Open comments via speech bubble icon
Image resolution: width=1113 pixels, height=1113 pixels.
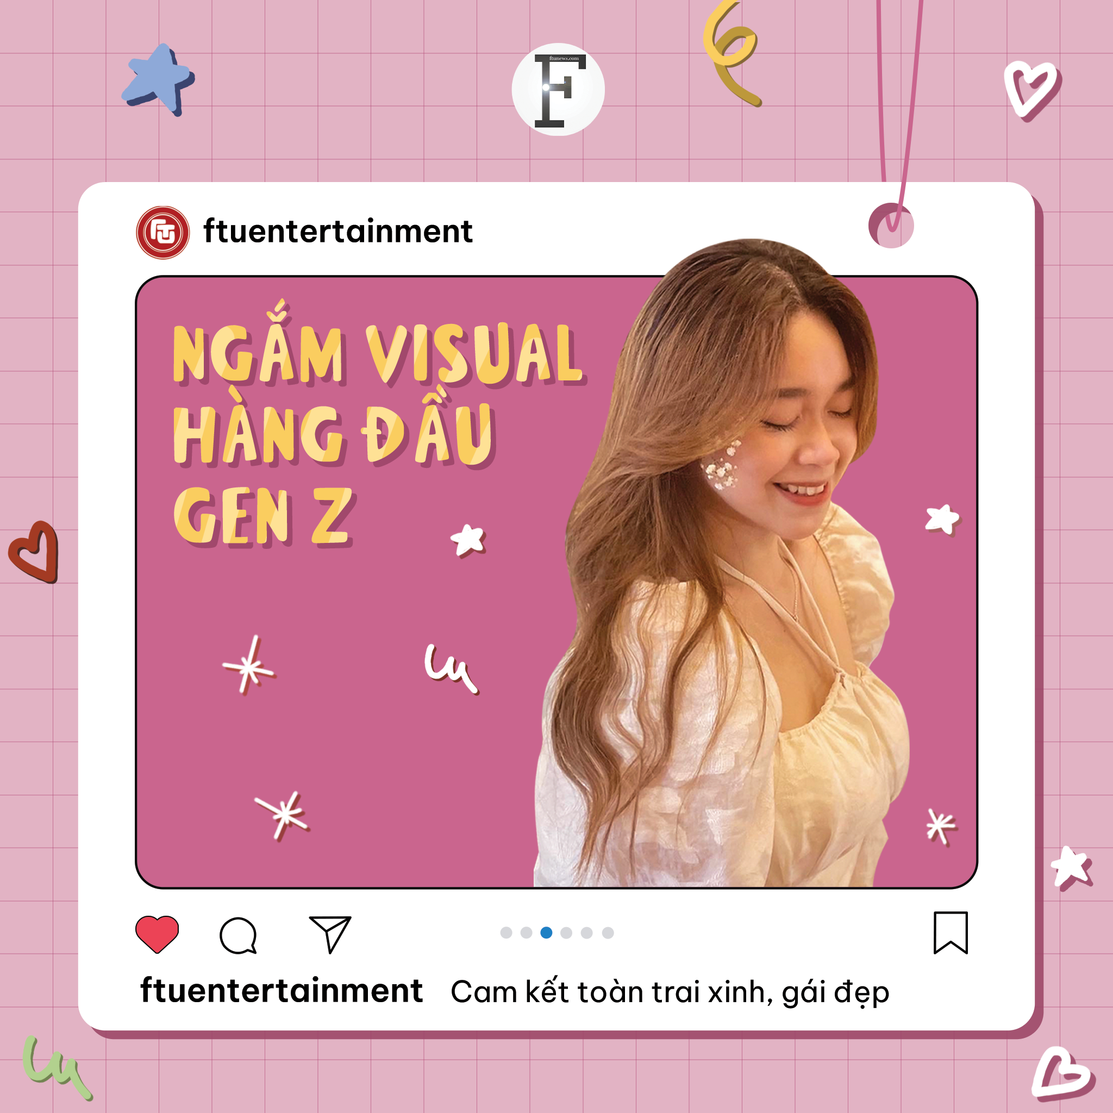[x=238, y=935]
